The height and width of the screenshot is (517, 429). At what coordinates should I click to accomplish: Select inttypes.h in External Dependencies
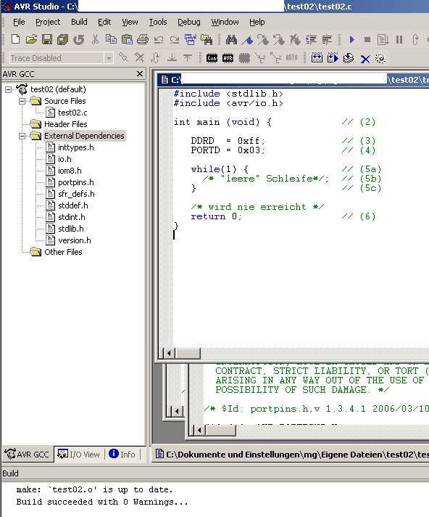pyautogui.click(x=70, y=147)
